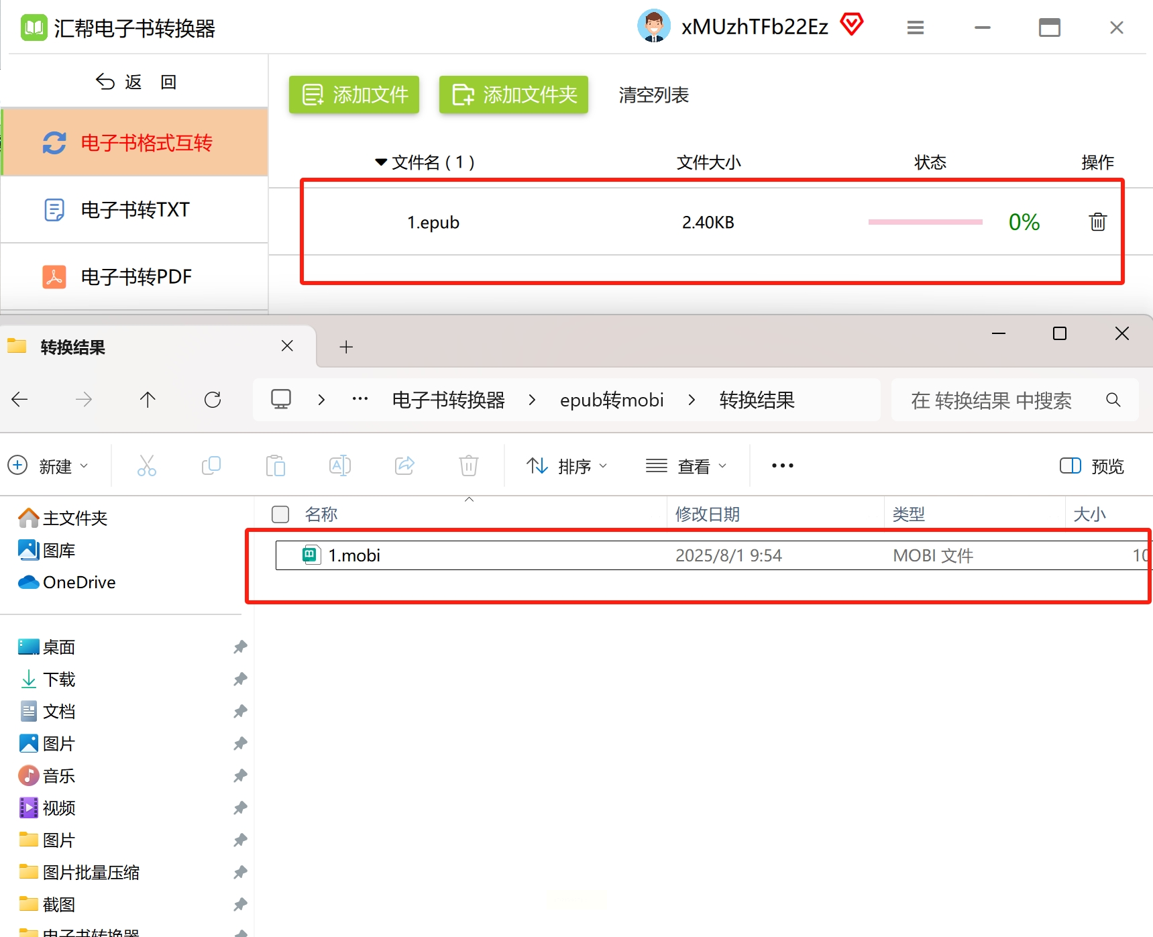The image size is (1153, 937).
Task: Click the pink conversion progress bar
Action: click(x=925, y=222)
